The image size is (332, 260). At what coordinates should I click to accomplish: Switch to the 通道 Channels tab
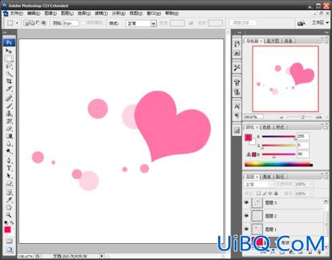point(267,177)
